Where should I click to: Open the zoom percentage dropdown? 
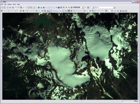click(x=83, y=7)
